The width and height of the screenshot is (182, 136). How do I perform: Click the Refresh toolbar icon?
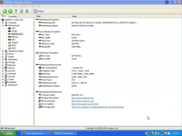(21, 11)
